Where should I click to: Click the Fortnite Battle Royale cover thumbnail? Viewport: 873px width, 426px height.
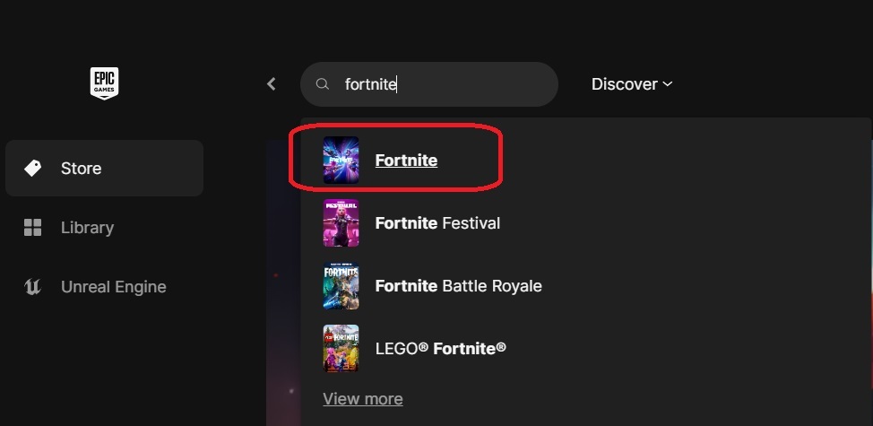pos(341,286)
